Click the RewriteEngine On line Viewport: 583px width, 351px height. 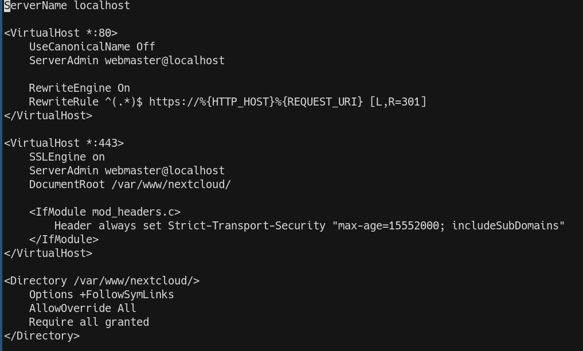80,88
